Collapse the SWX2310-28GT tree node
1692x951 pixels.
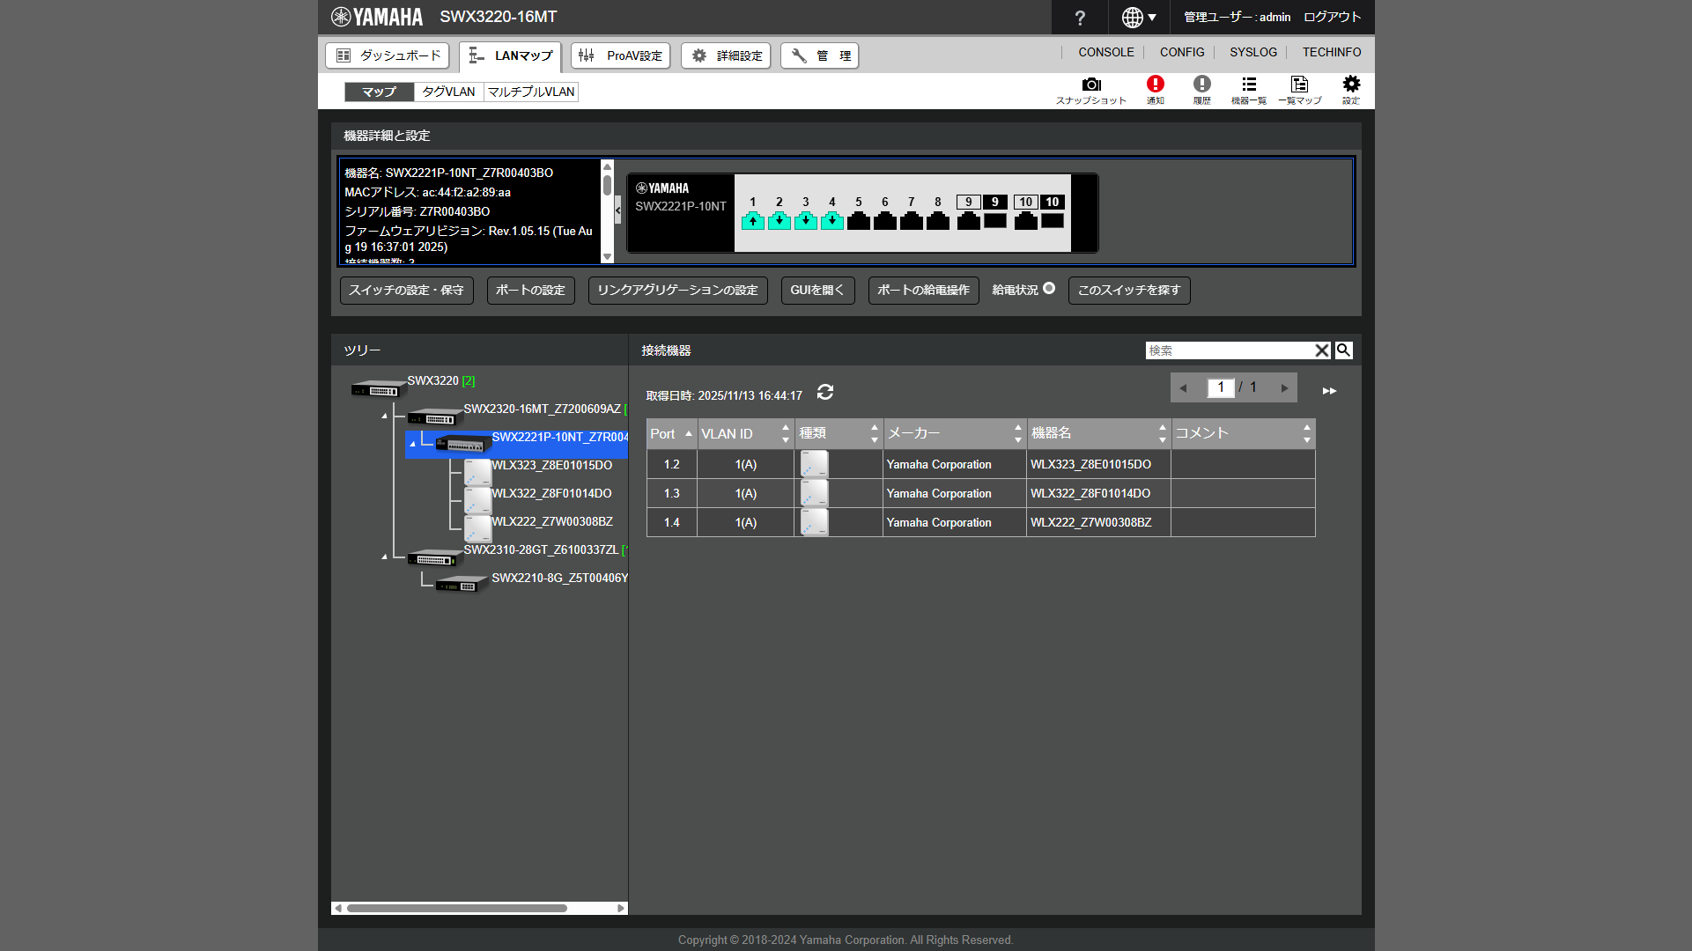tap(384, 557)
